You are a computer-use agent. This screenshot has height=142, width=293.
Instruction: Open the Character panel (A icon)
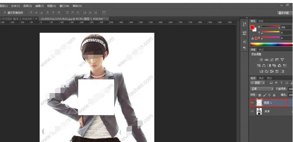[x=245, y=42]
